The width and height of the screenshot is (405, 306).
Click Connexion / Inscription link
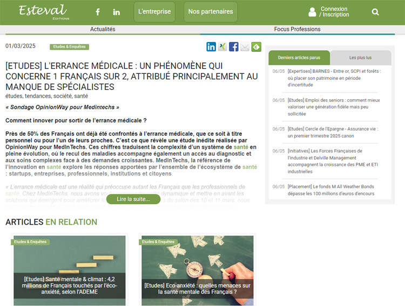coord(334,12)
